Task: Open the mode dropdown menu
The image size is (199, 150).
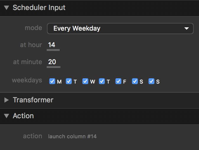Action: coord(120,29)
